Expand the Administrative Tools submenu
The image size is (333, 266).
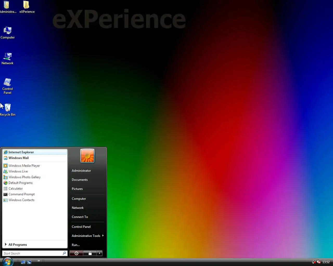coord(87,236)
